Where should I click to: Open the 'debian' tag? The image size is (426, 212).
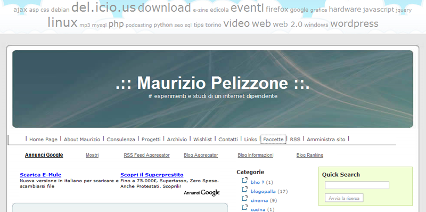pos(60,10)
